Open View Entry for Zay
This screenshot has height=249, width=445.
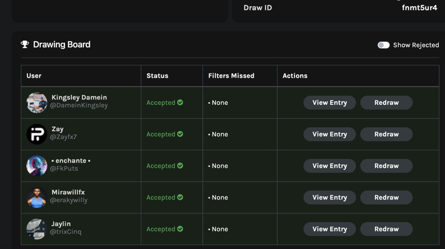[329, 134]
